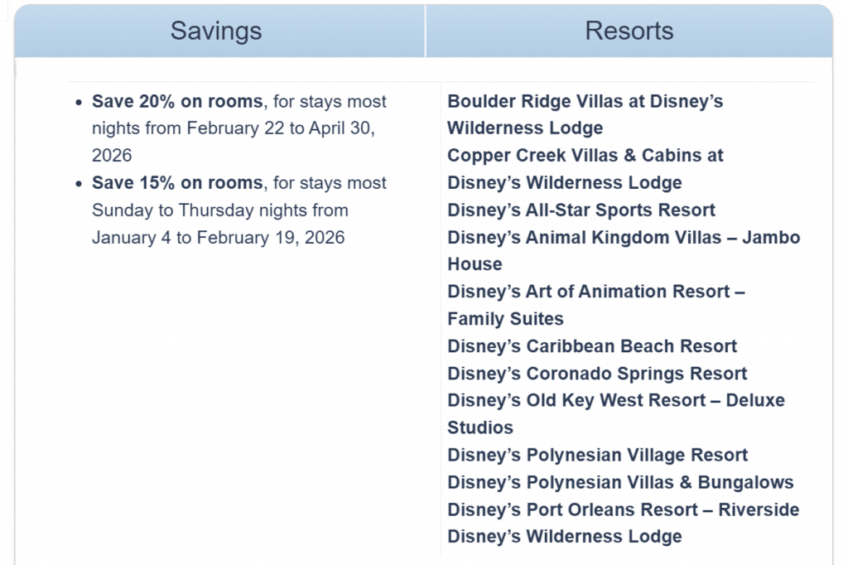Open Disney's All-Star Sports Resort

(x=581, y=210)
